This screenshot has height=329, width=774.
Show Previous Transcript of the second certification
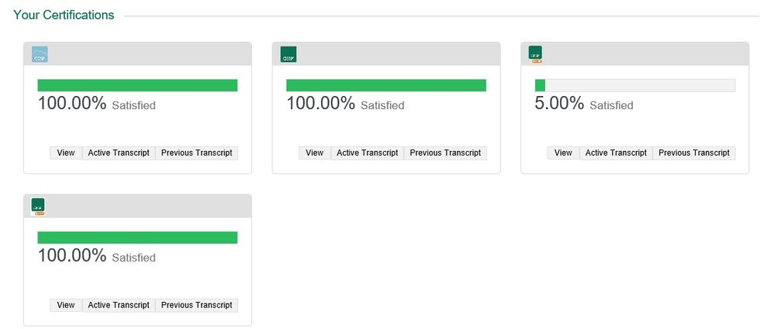tap(446, 153)
